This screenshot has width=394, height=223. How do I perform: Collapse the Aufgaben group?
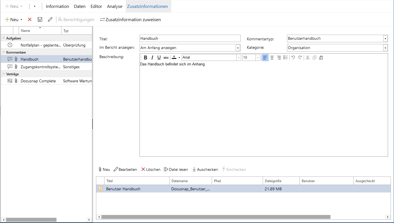coord(3,38)
